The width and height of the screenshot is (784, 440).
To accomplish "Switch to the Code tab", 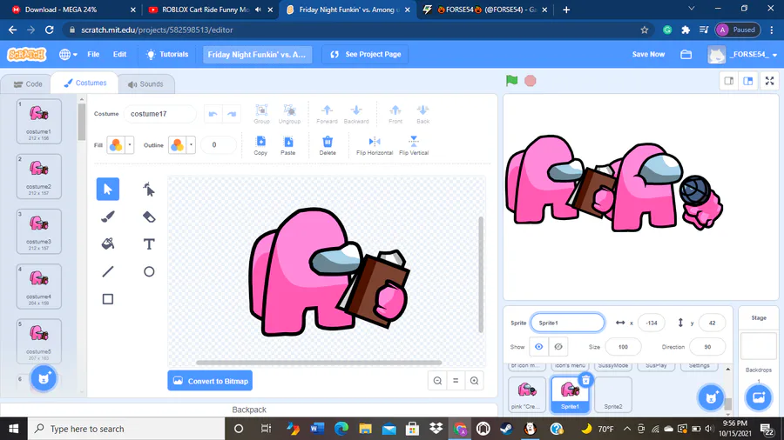I will click(x=28, y=83).
